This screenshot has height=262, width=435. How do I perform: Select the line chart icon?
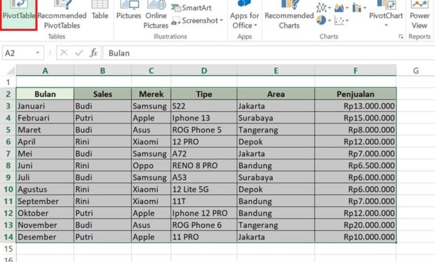tap(321, 8)
